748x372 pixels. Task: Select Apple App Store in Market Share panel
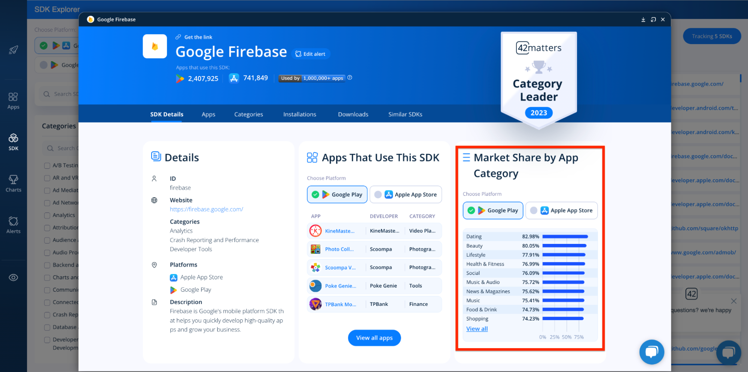tap(561, 211)
